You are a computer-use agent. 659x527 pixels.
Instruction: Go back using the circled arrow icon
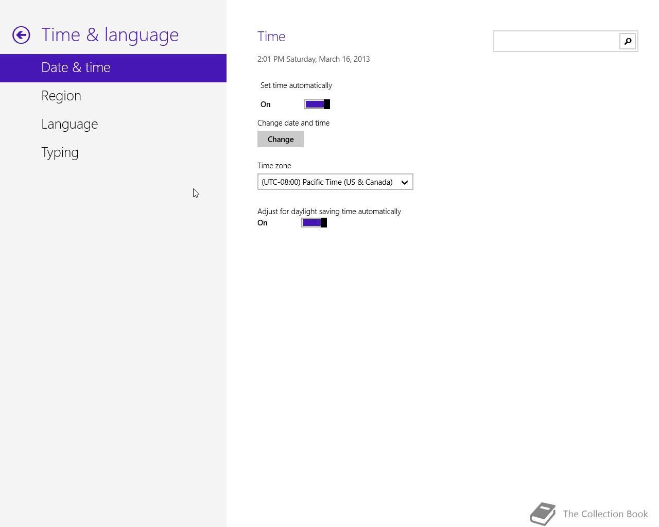point(21,35)
